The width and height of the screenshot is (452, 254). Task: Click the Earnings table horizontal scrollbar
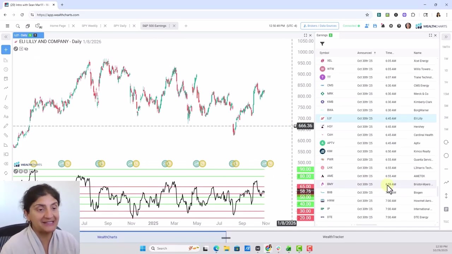[366, 225]
